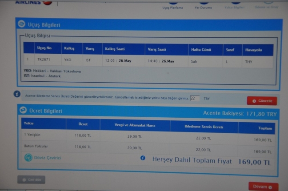Click the info icon beside Herşey Dahil Toplam Fiyat
Viewport: 288px width, 191px height.
pos(143,158)
